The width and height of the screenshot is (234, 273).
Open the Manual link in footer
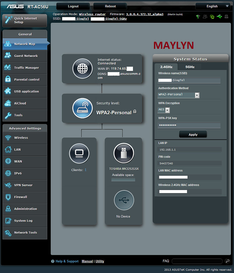(87, 261)
